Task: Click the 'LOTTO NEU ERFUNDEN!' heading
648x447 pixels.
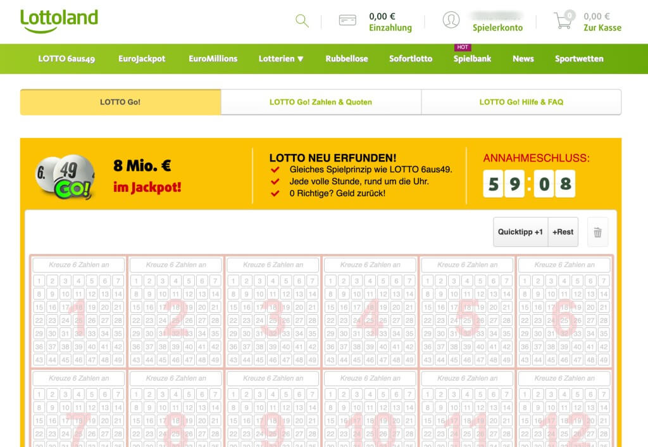Action: (333, 158)
